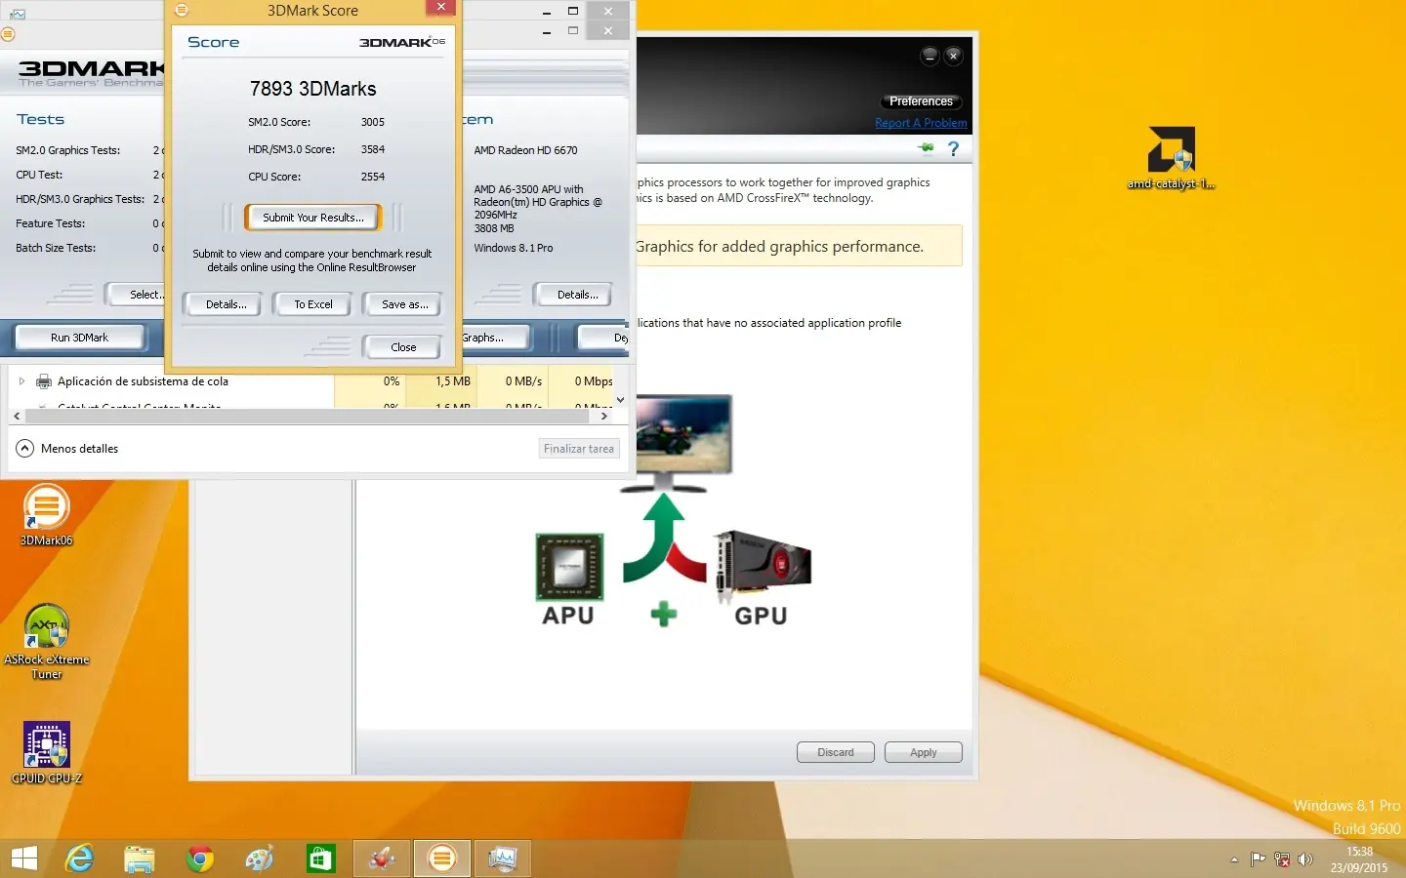Click 'Batch Size Tests:' in Tests list

(x=56, y=248)
